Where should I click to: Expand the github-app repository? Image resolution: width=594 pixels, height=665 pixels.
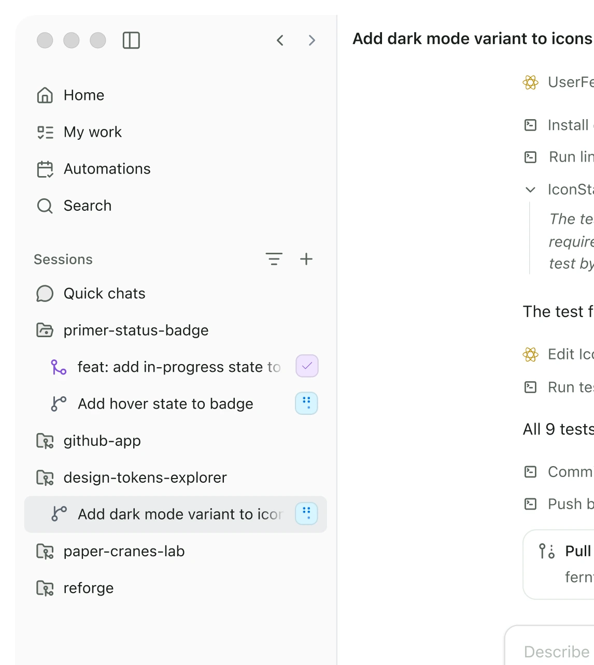pos(176,441)
